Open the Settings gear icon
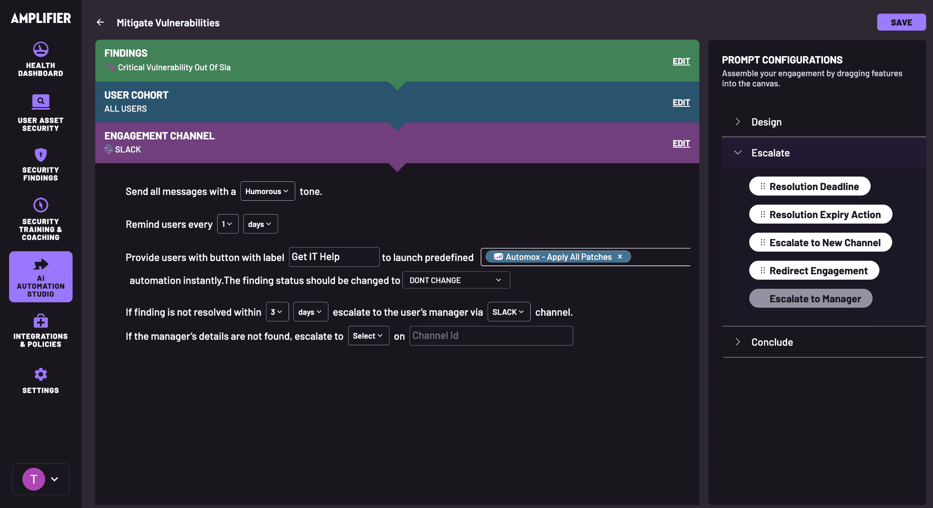Image resolution: width=933 pixels, height=508 pixels. click(40, 374)
